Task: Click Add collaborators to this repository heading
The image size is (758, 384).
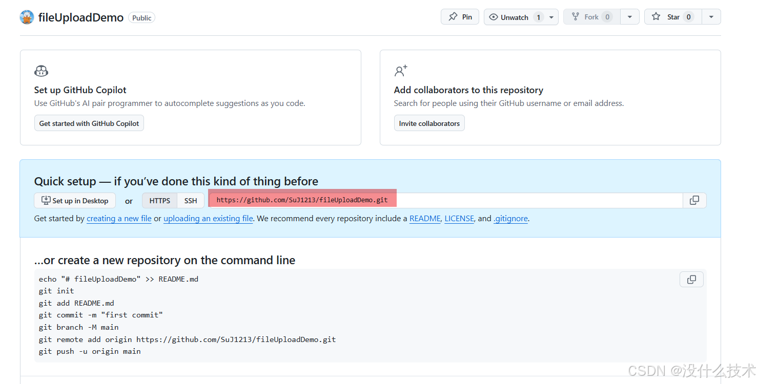Action: point(468,90)
